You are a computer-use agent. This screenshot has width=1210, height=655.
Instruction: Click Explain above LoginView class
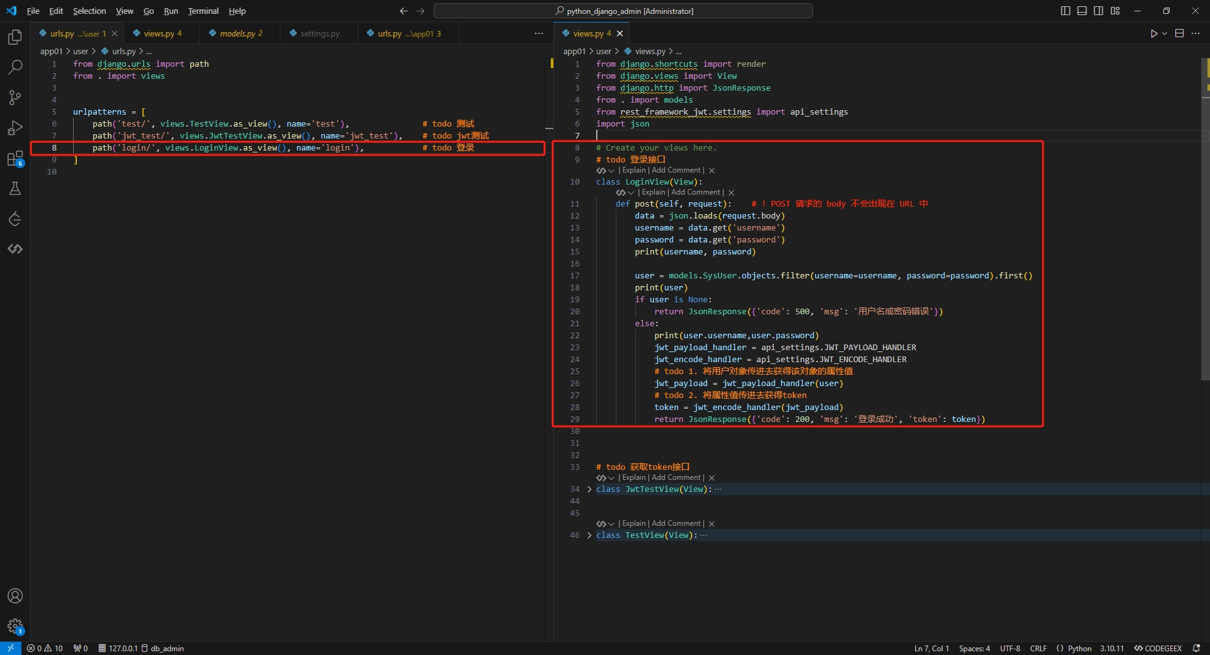click(x=633, y=170)
